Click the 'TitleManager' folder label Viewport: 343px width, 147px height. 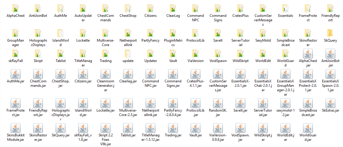pos(83,63)
